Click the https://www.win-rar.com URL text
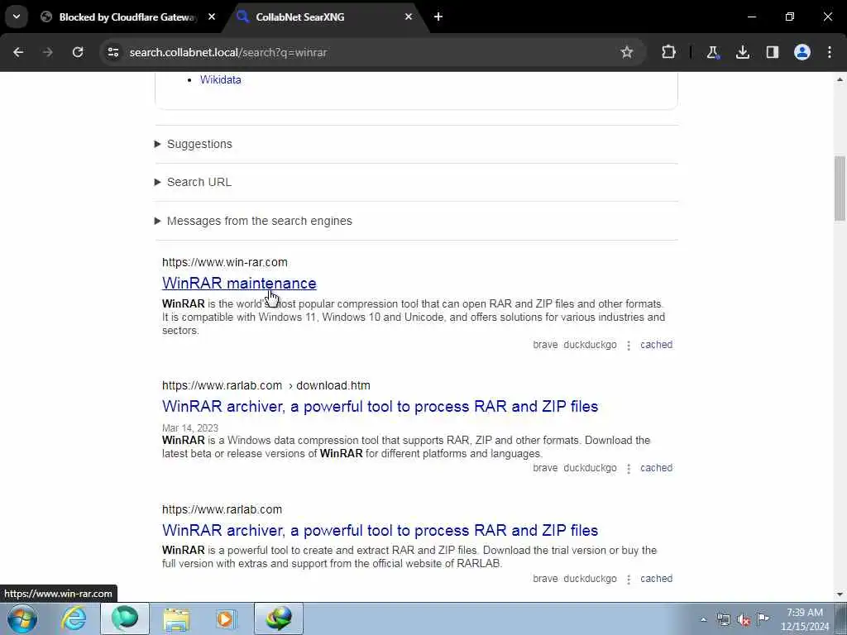847x635 pixels. 225,262
